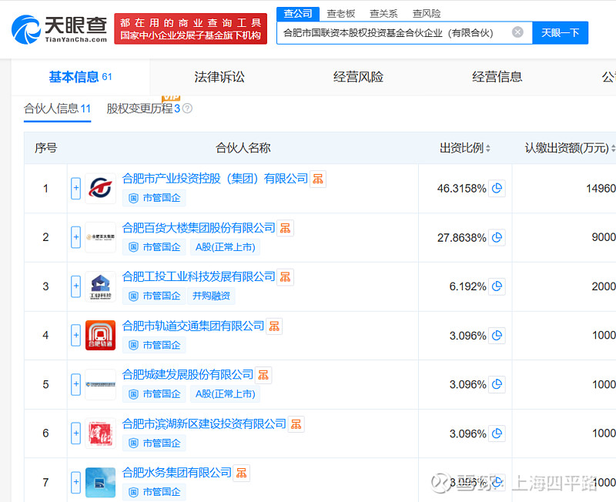Open 合肥水务集团 blue logo thumbnail

click(x=101, y=482)
